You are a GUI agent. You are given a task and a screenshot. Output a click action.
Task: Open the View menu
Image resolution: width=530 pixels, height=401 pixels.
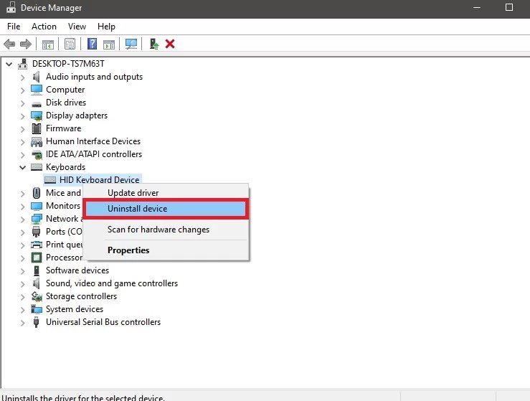tap(77, 27)
